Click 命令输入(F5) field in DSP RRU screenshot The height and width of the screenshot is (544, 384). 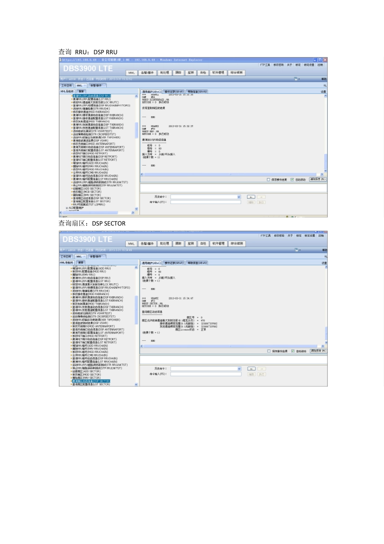[x=205, y=202]
